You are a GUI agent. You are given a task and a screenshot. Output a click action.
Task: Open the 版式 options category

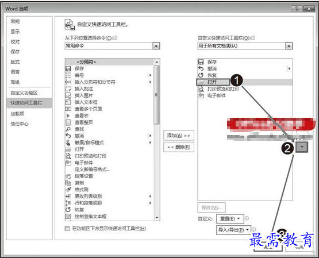click(x=15, y=62)
